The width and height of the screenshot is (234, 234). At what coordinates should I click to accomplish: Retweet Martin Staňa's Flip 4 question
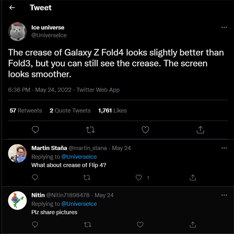(87, 178)
